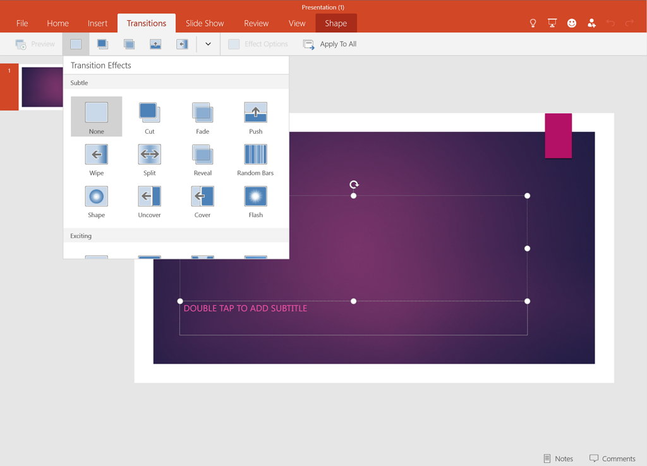
Task: Open sharing via the people icon
Action: tap(591, 23)
